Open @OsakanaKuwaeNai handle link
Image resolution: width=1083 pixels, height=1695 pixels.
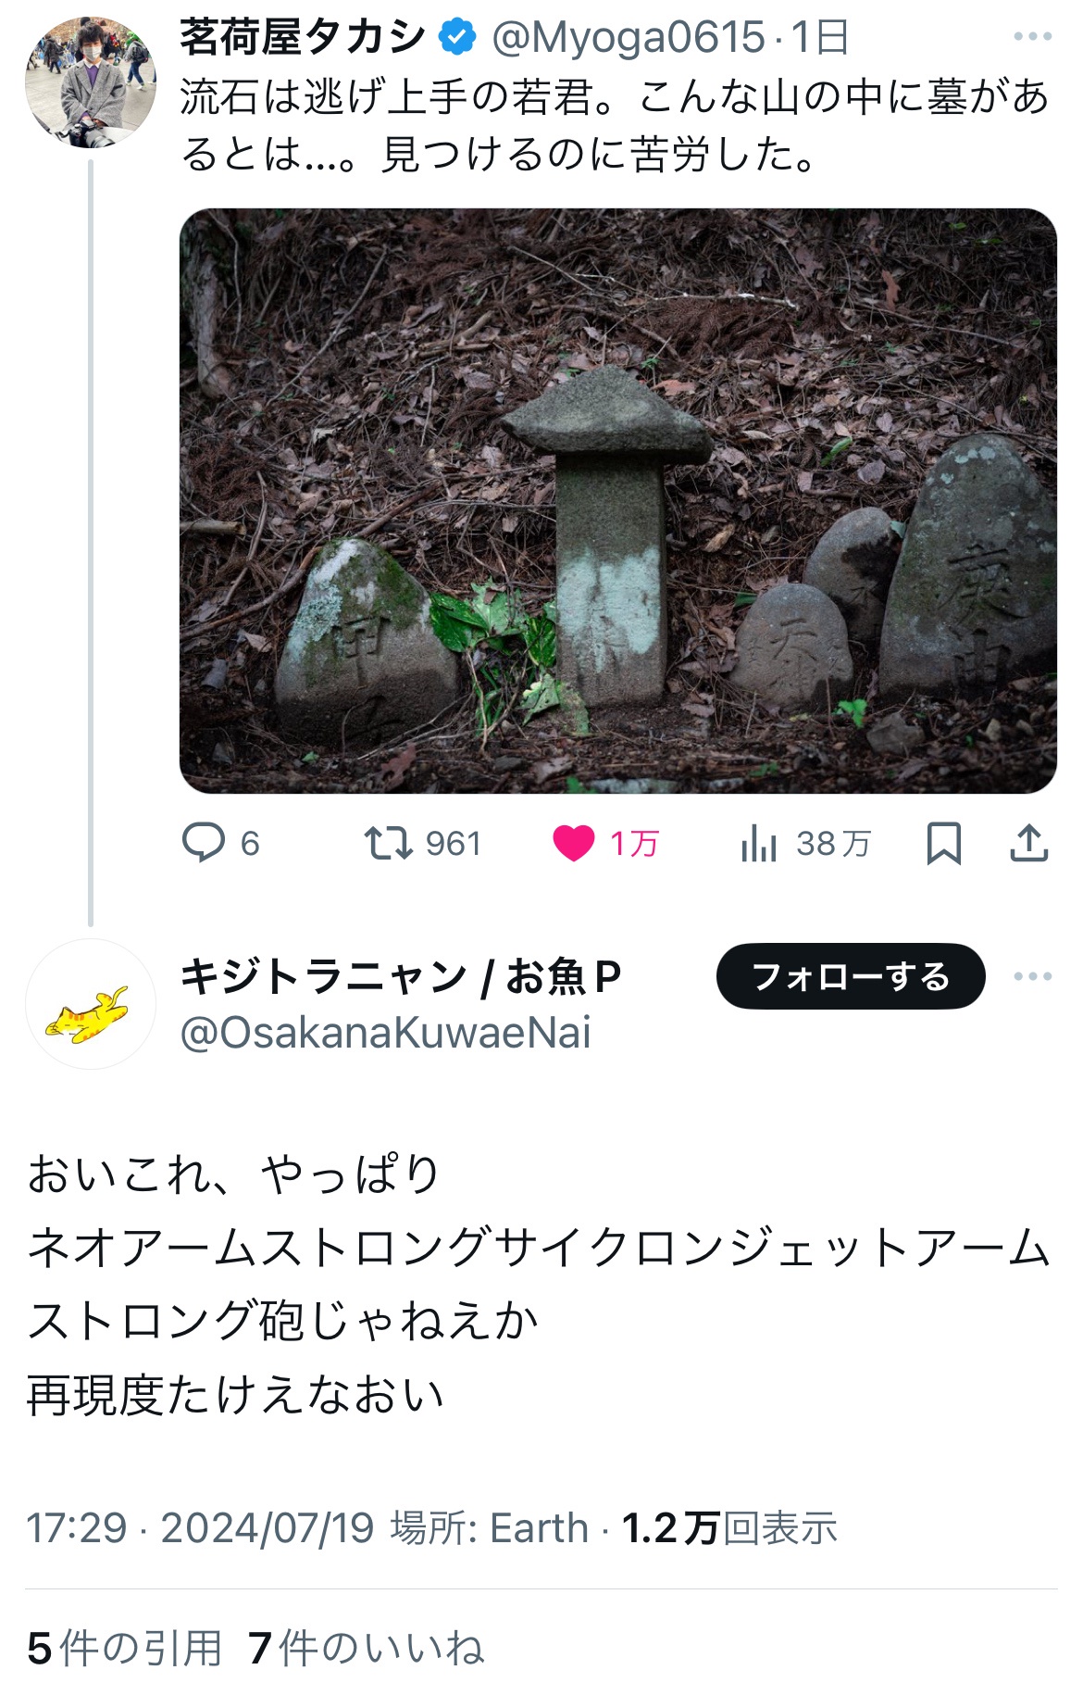tap(385, 1033)
